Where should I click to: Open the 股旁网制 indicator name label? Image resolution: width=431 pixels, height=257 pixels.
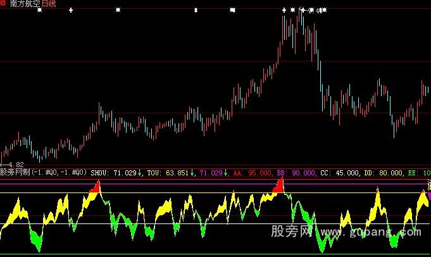15,172
